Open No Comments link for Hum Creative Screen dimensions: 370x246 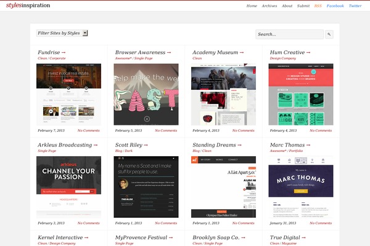(x=321, y=130)
